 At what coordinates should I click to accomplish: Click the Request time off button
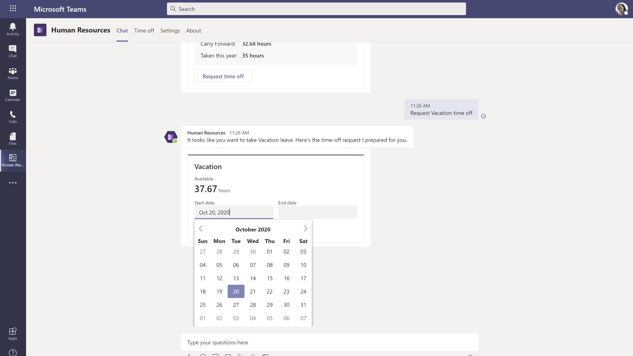[x=223, y=76]
